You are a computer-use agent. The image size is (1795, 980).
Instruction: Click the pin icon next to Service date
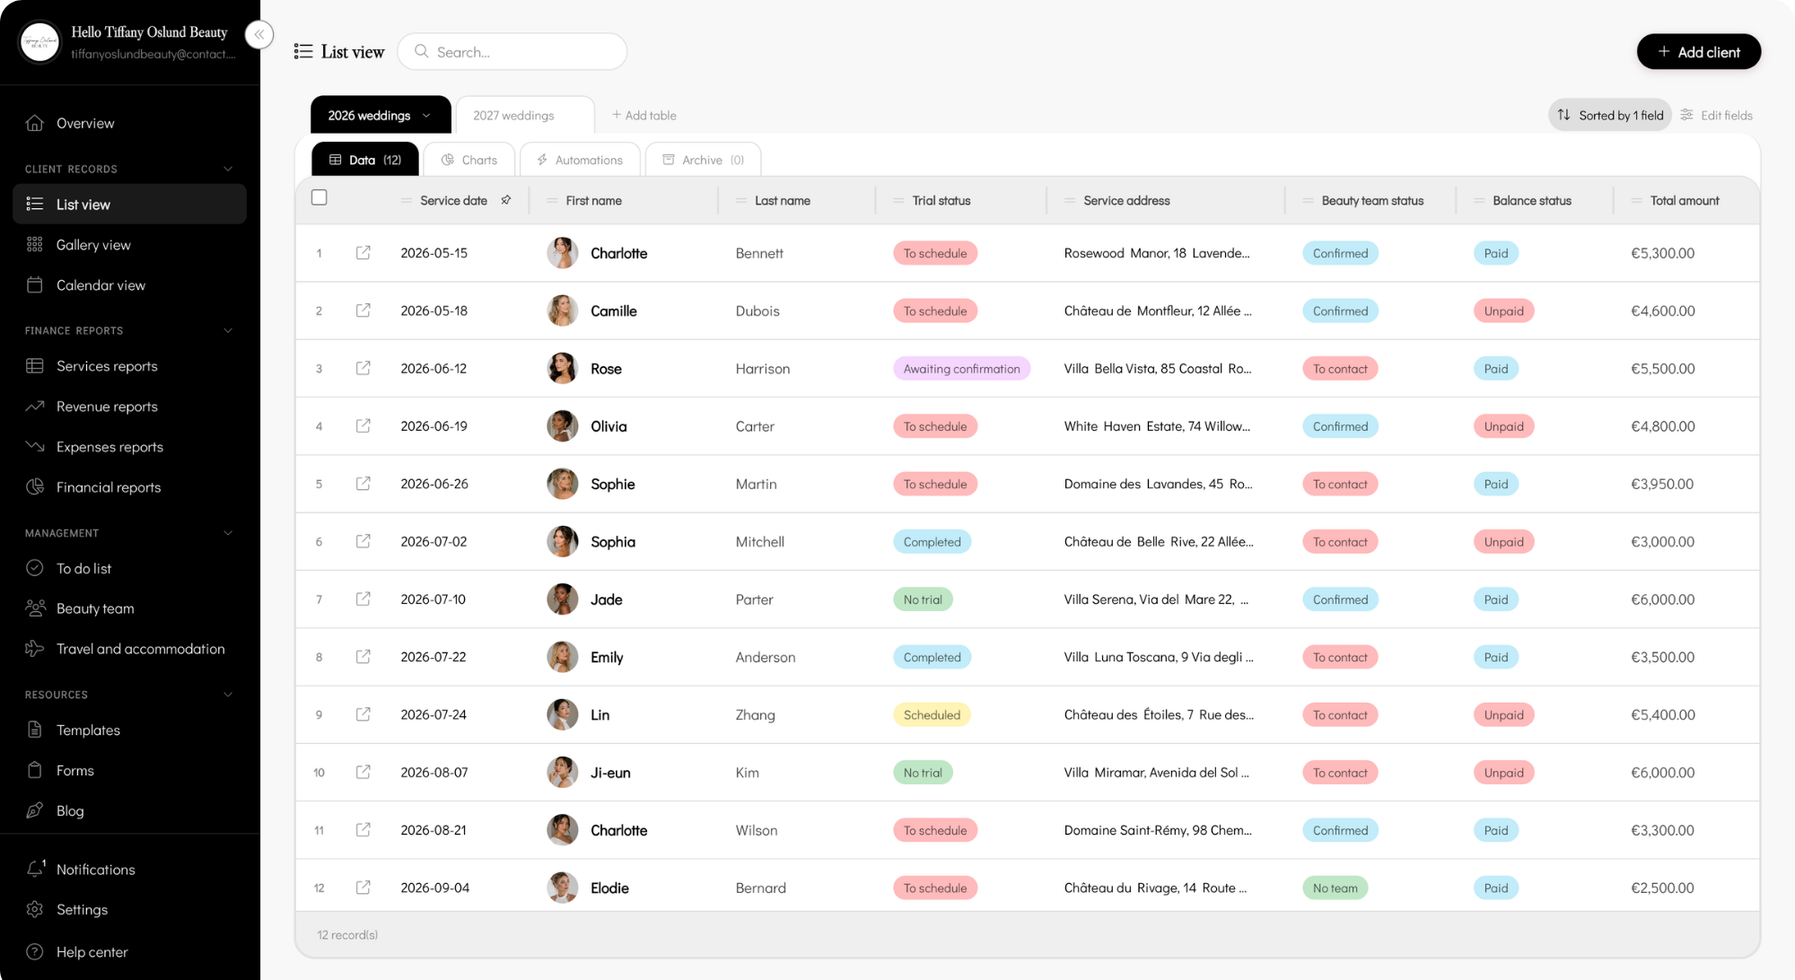point(506,200)
